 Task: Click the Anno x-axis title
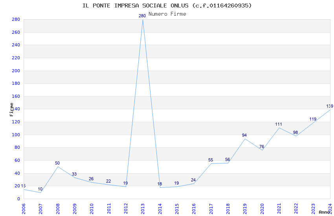pos(324,212)
